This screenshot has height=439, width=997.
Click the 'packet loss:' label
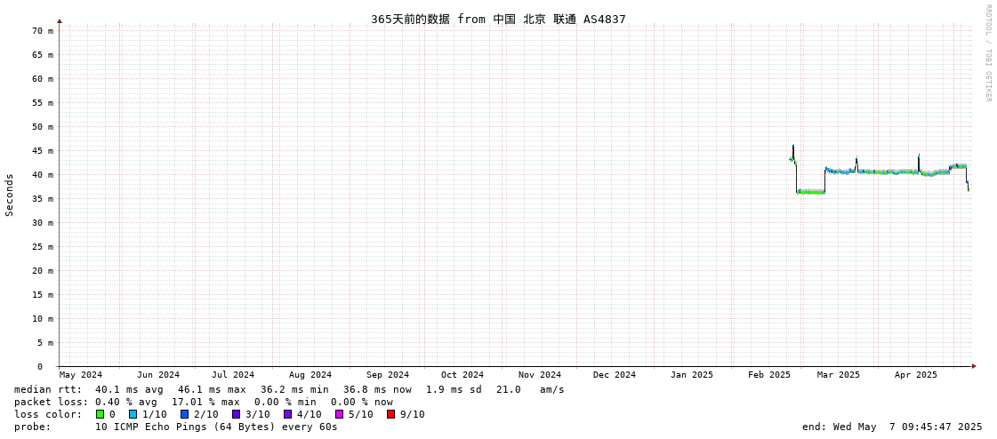pyautogui.click(x=52, y=402)
